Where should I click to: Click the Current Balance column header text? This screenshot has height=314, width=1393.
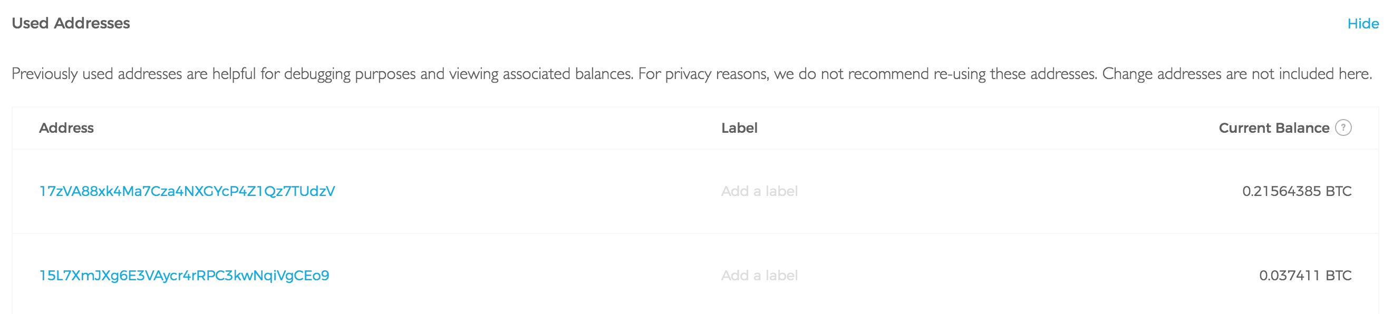(x=1274, y=128)
